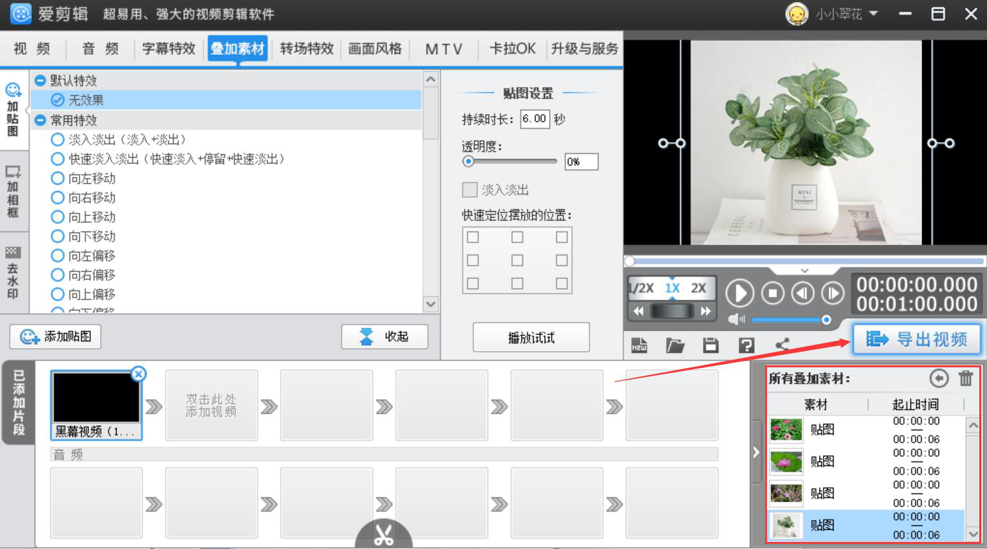
Task: Choose the 向上移动 effect
Action: tap(57, 217)
